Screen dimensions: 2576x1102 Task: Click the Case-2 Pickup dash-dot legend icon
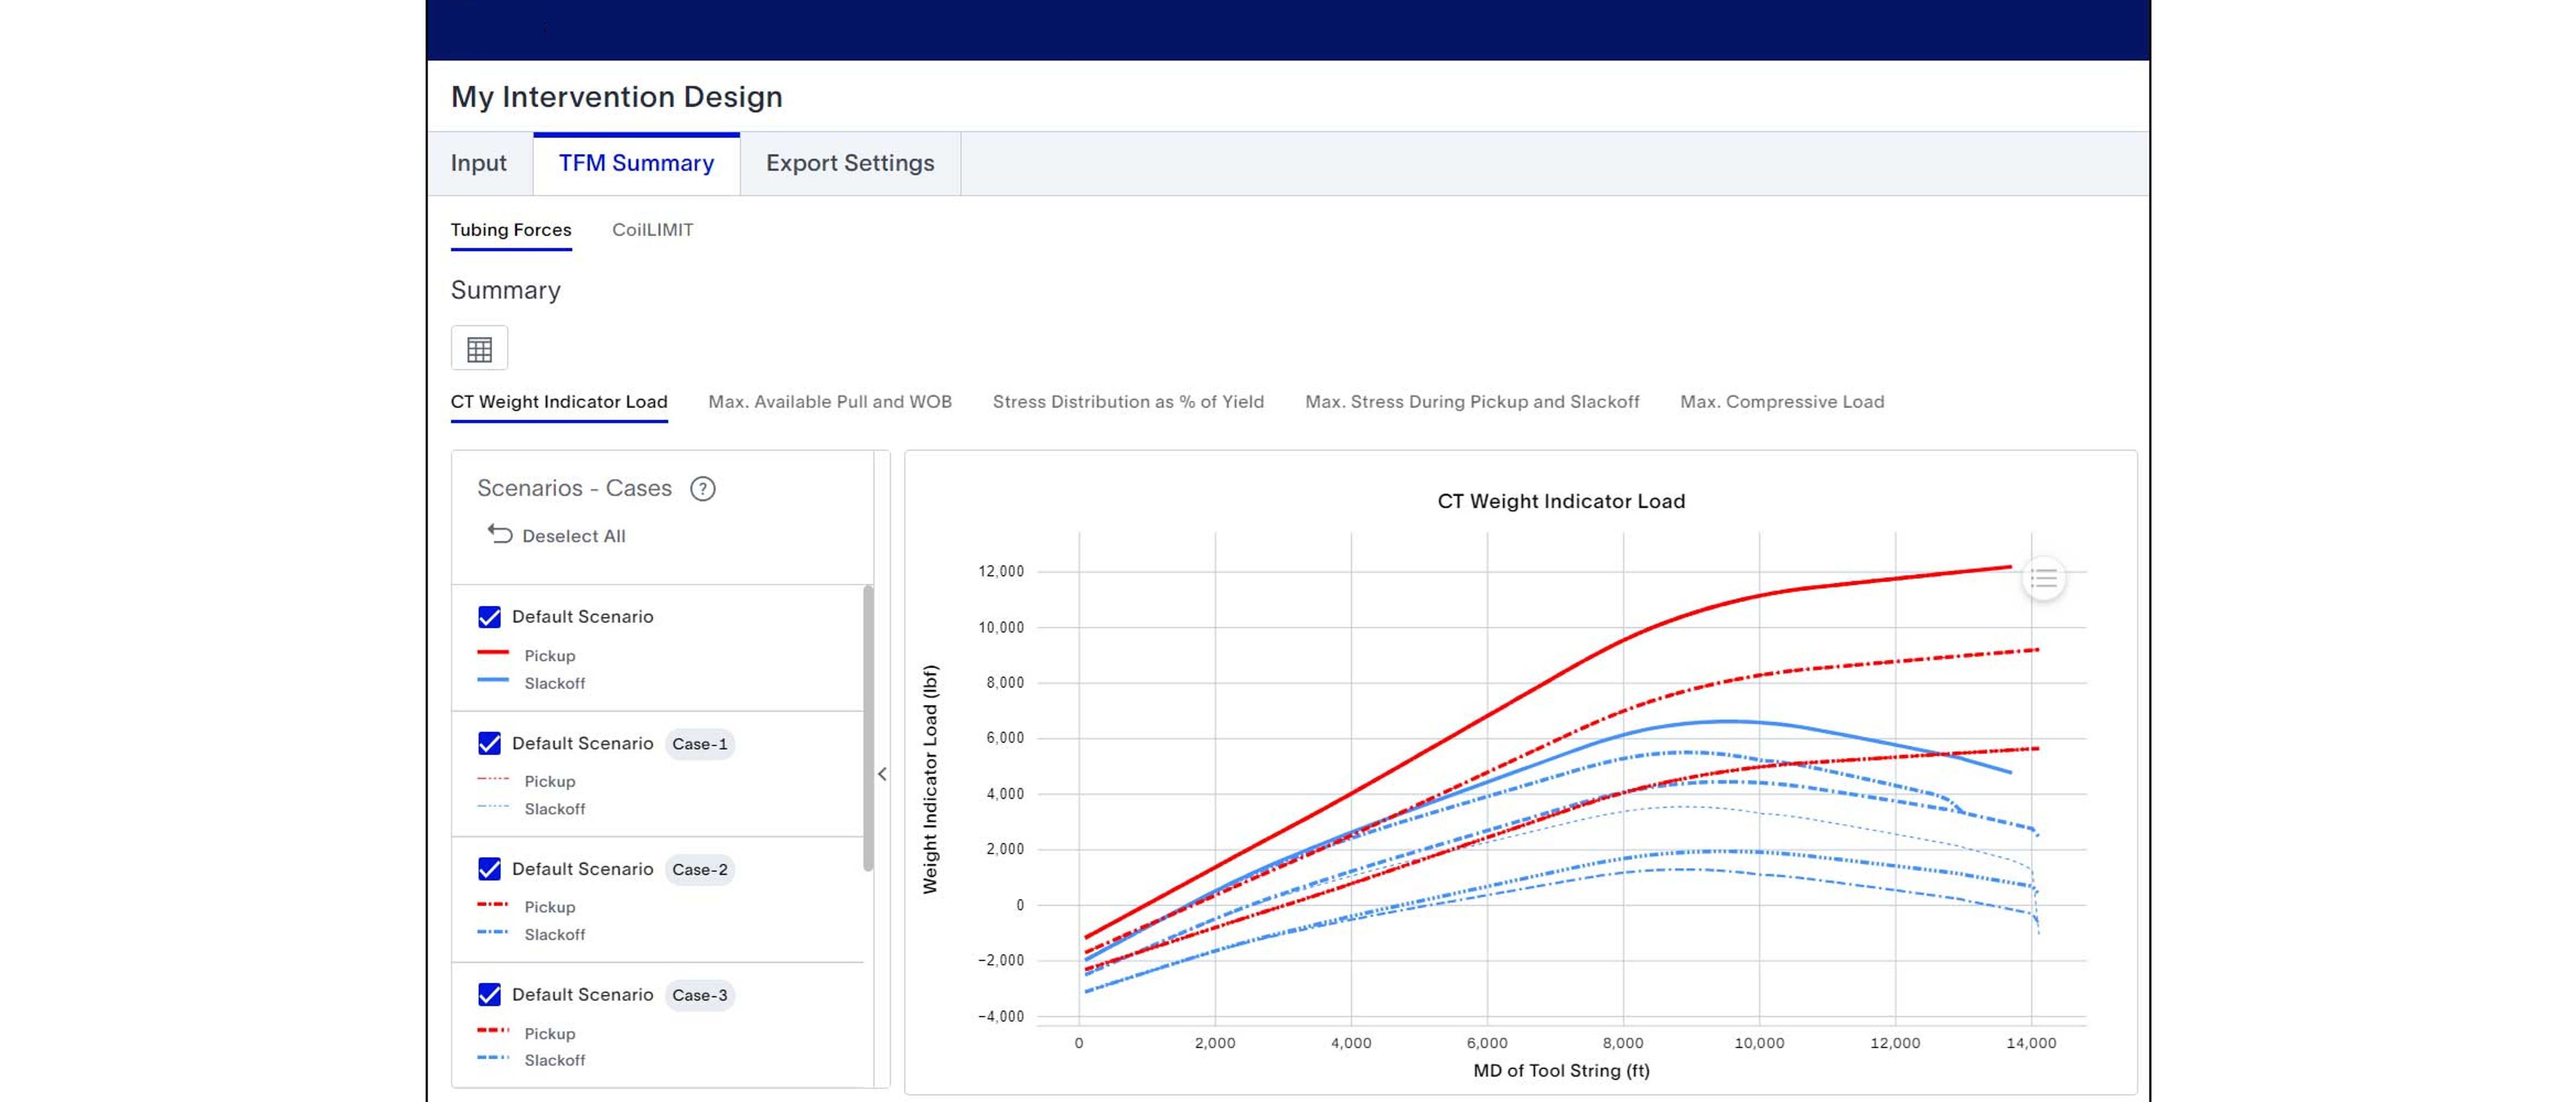493,905
